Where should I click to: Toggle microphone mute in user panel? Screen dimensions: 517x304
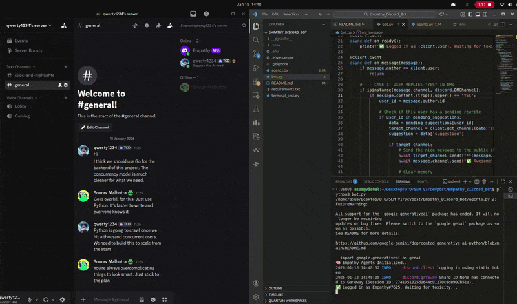pyautogui.click(x=30, y=299)
